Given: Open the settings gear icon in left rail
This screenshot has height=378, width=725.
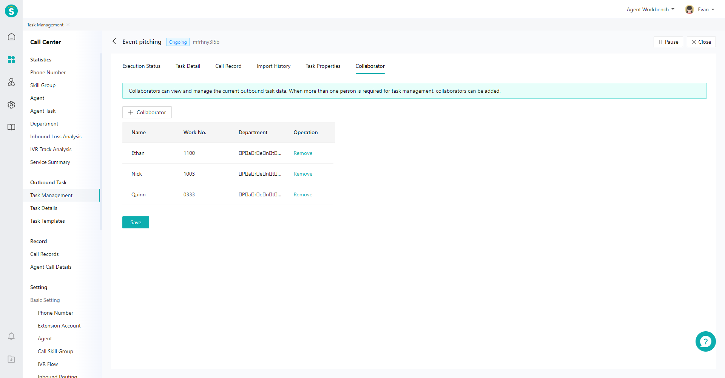Looking at the screenshot, I should 11,105.
